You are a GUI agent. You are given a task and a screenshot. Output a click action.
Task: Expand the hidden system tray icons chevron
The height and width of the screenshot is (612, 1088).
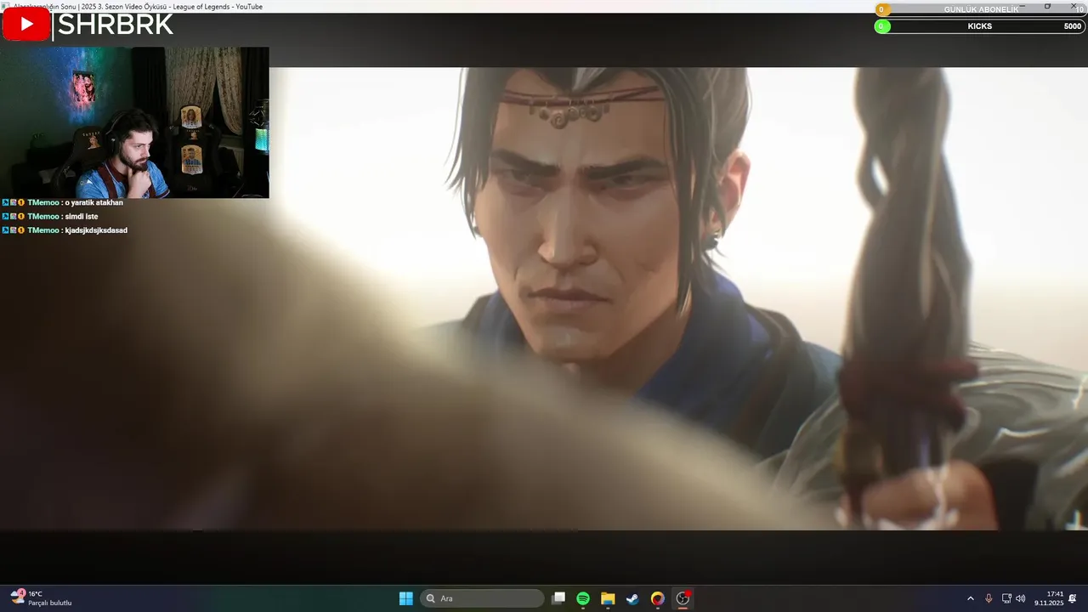[x=971, y=598]
